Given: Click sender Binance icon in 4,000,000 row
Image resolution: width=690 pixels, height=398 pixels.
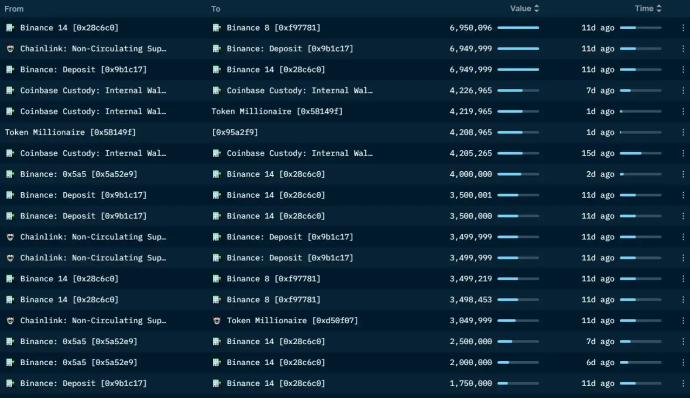Looking at the screenshot, I should [10, 174].
